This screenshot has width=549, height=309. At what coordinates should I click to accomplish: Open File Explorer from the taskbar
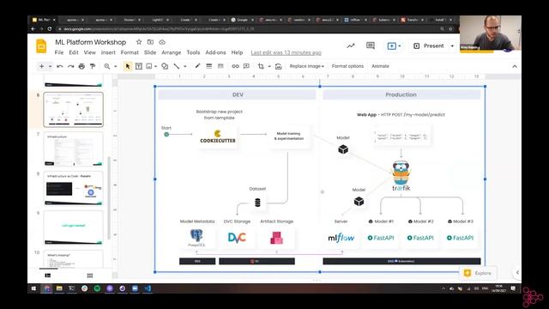pos(59,288)
